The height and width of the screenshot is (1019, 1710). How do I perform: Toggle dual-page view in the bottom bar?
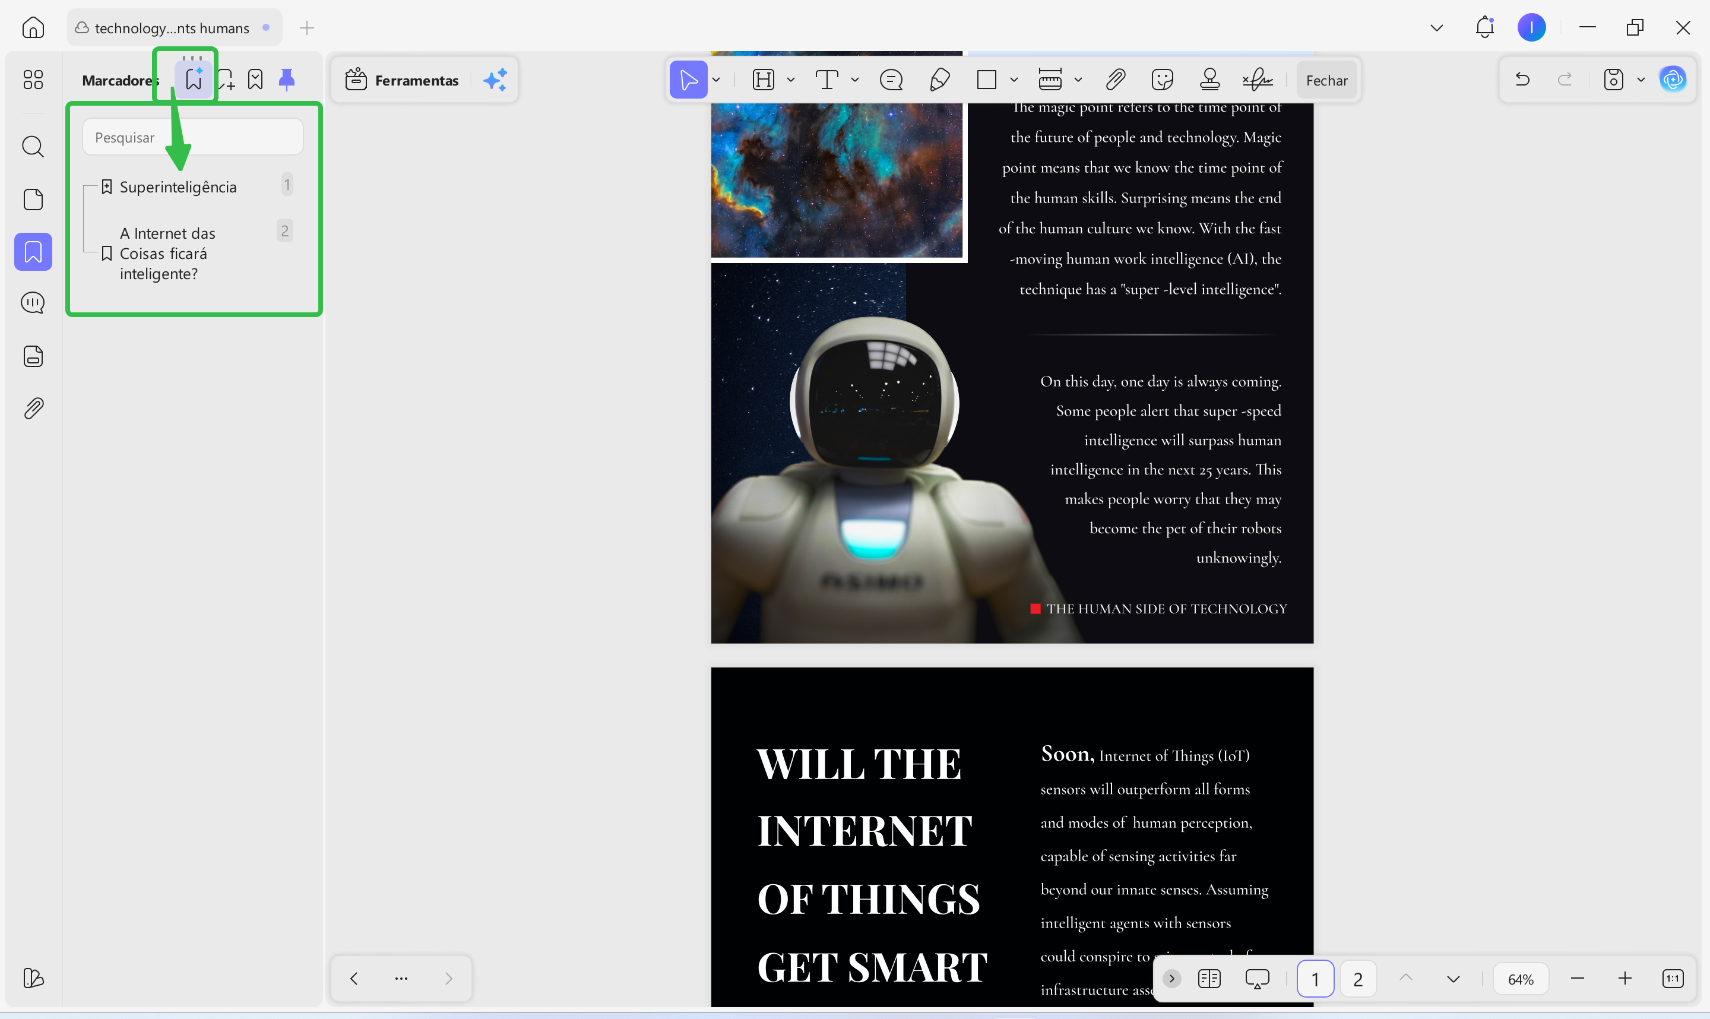click(x=1209, y=979)
